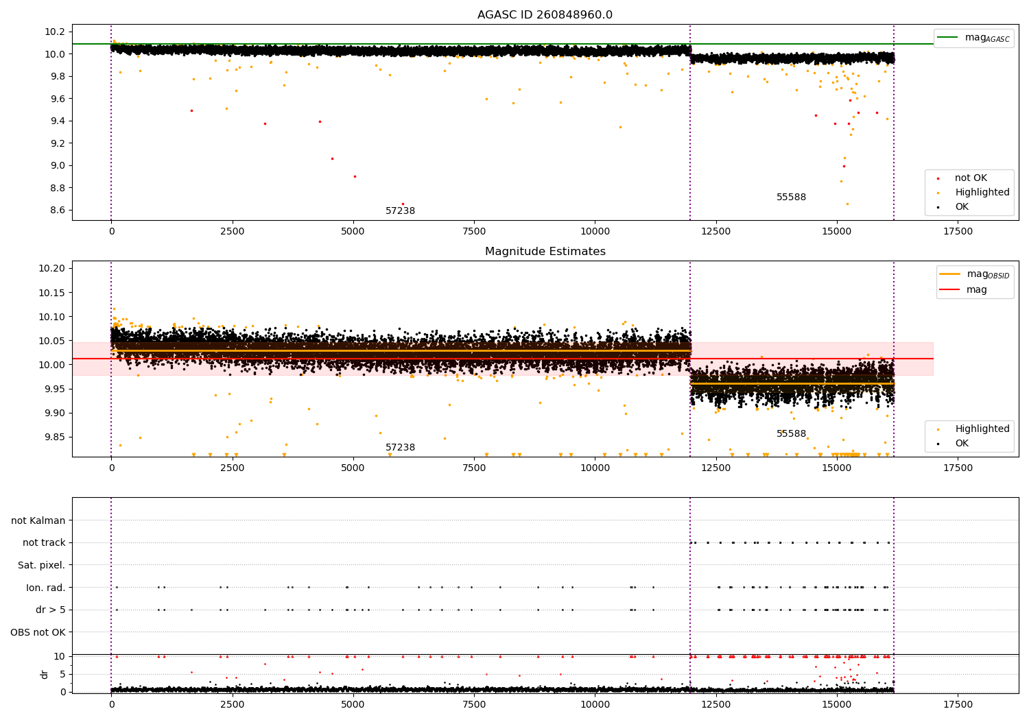1029x720 pixels.
Task: Click the "Ion. rad." axis label
Action: point(46,588)
